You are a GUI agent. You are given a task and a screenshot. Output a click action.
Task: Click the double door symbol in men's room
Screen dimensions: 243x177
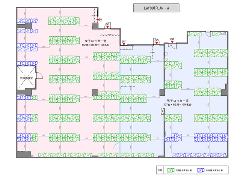tap(172, 46)
